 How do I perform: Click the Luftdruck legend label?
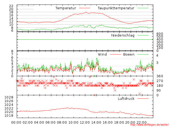point(126,98)
